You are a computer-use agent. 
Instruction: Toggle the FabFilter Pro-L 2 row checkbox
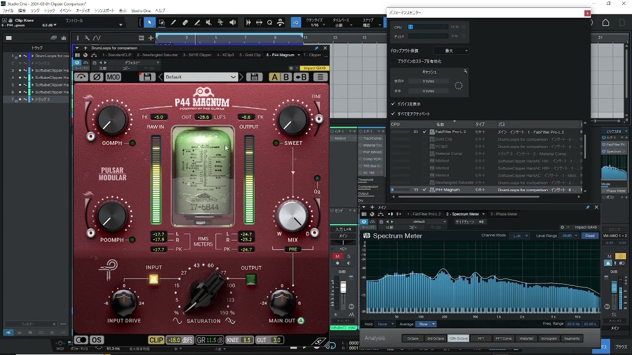pyautogui.click(x=425, y=132)
